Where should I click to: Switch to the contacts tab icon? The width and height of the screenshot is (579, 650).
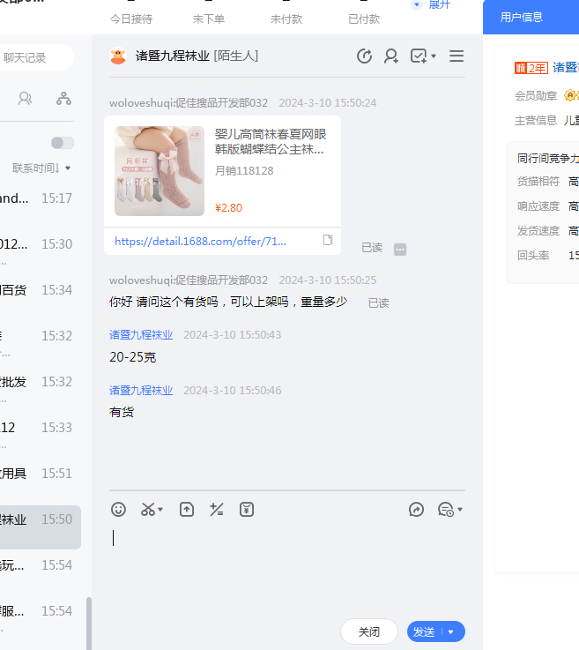(x=26, y=98)
